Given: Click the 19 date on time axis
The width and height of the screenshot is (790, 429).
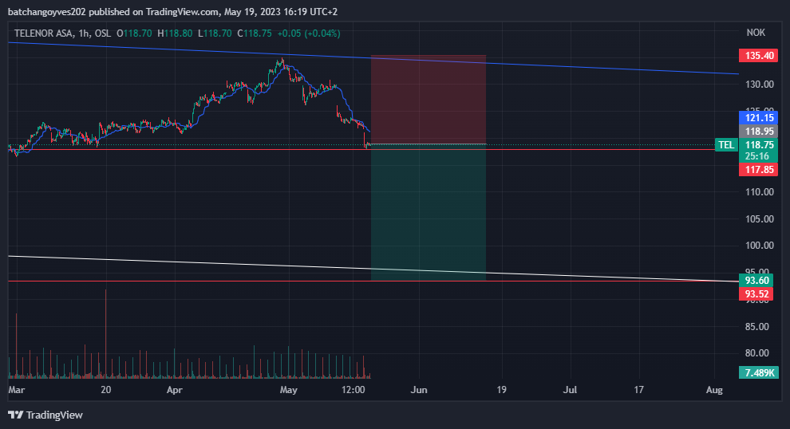Looking at the screenshot, I should coord(501,390).
